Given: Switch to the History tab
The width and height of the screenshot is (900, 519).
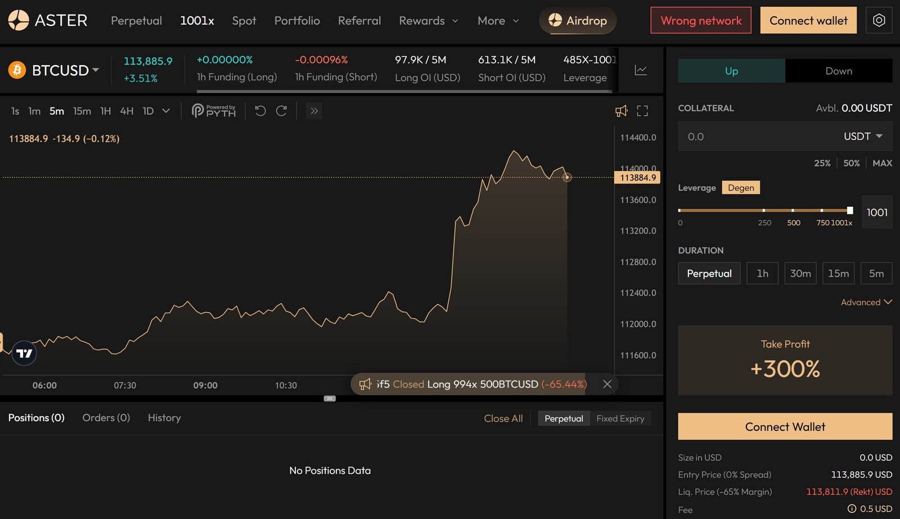Looking at the screenshot, I should [x=164, y=418].
